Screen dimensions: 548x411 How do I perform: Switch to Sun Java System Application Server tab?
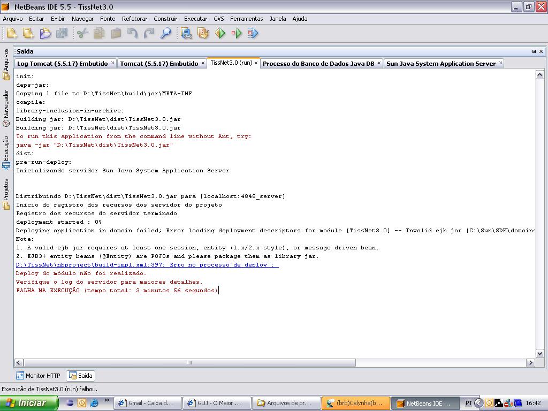tap(441, 63)
